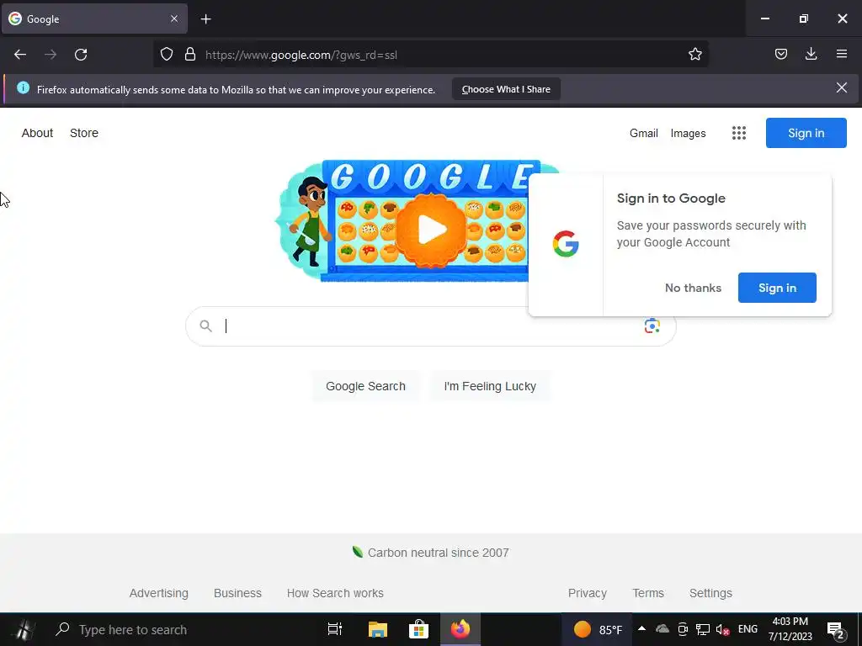Viewport: 862px width, 646px height.
Task: Open Microsoft Store from taskbar
Action: click(418, 629)
